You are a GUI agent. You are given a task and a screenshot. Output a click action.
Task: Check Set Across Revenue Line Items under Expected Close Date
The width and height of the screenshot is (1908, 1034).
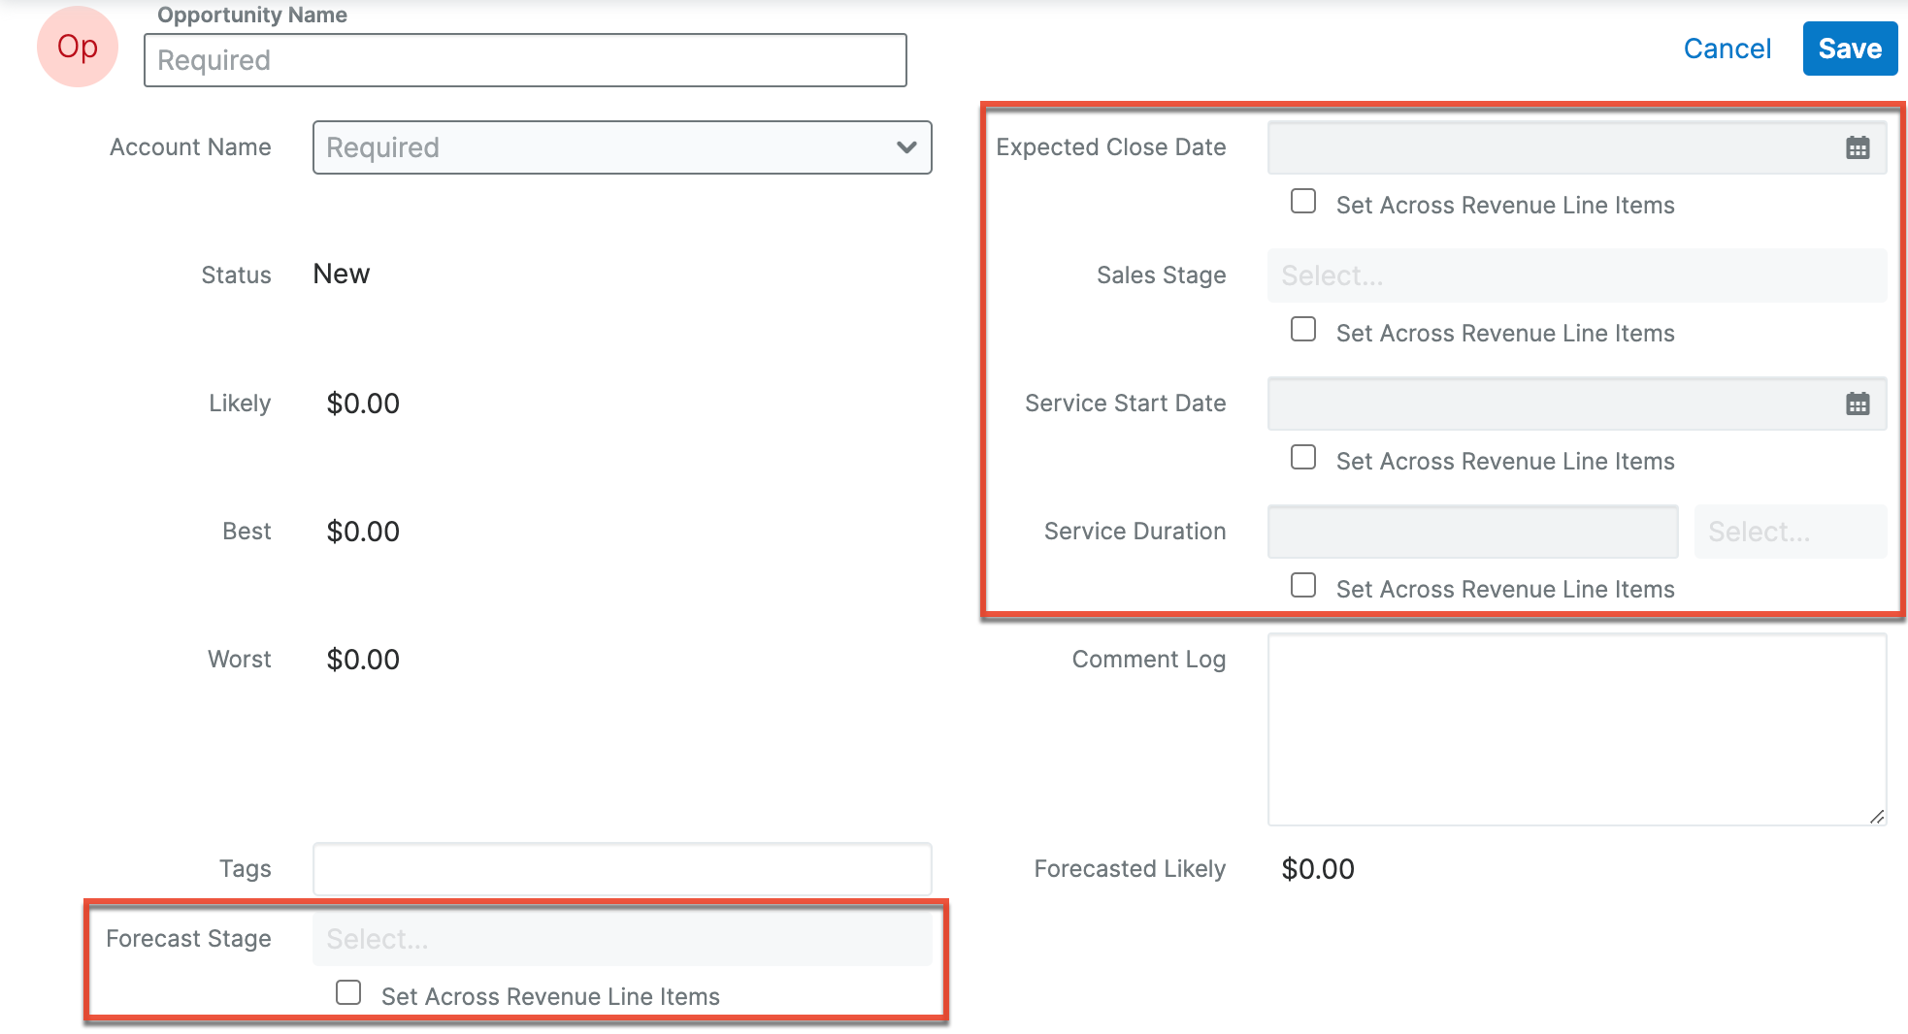tap(1303, 202)
